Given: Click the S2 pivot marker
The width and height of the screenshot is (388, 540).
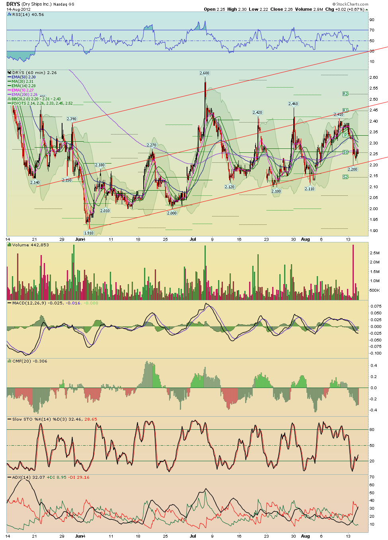Looking at the screenshot, I should tap(345, 177).
